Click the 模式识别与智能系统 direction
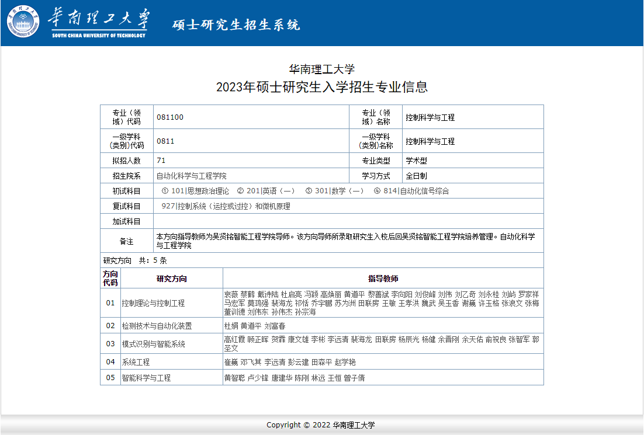The image size is (644, 435). point(153,344)
